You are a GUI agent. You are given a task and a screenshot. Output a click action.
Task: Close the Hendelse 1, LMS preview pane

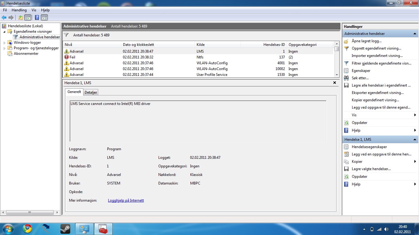coord(335,83)
